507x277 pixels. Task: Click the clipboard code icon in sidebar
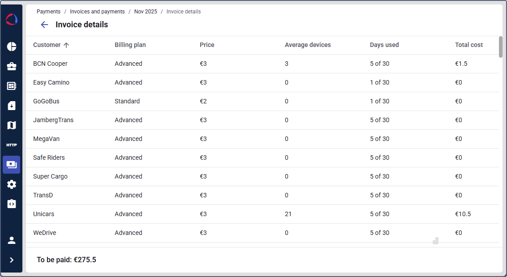(x=12, y=204)
